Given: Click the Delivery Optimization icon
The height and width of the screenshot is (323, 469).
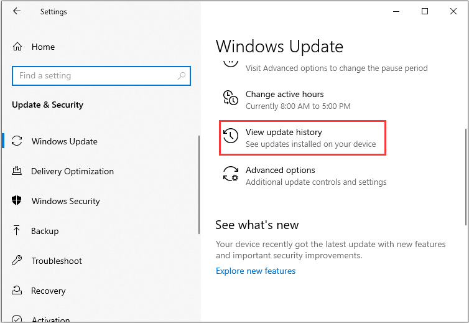Looking at the screenshot, I should click(17, 171).
